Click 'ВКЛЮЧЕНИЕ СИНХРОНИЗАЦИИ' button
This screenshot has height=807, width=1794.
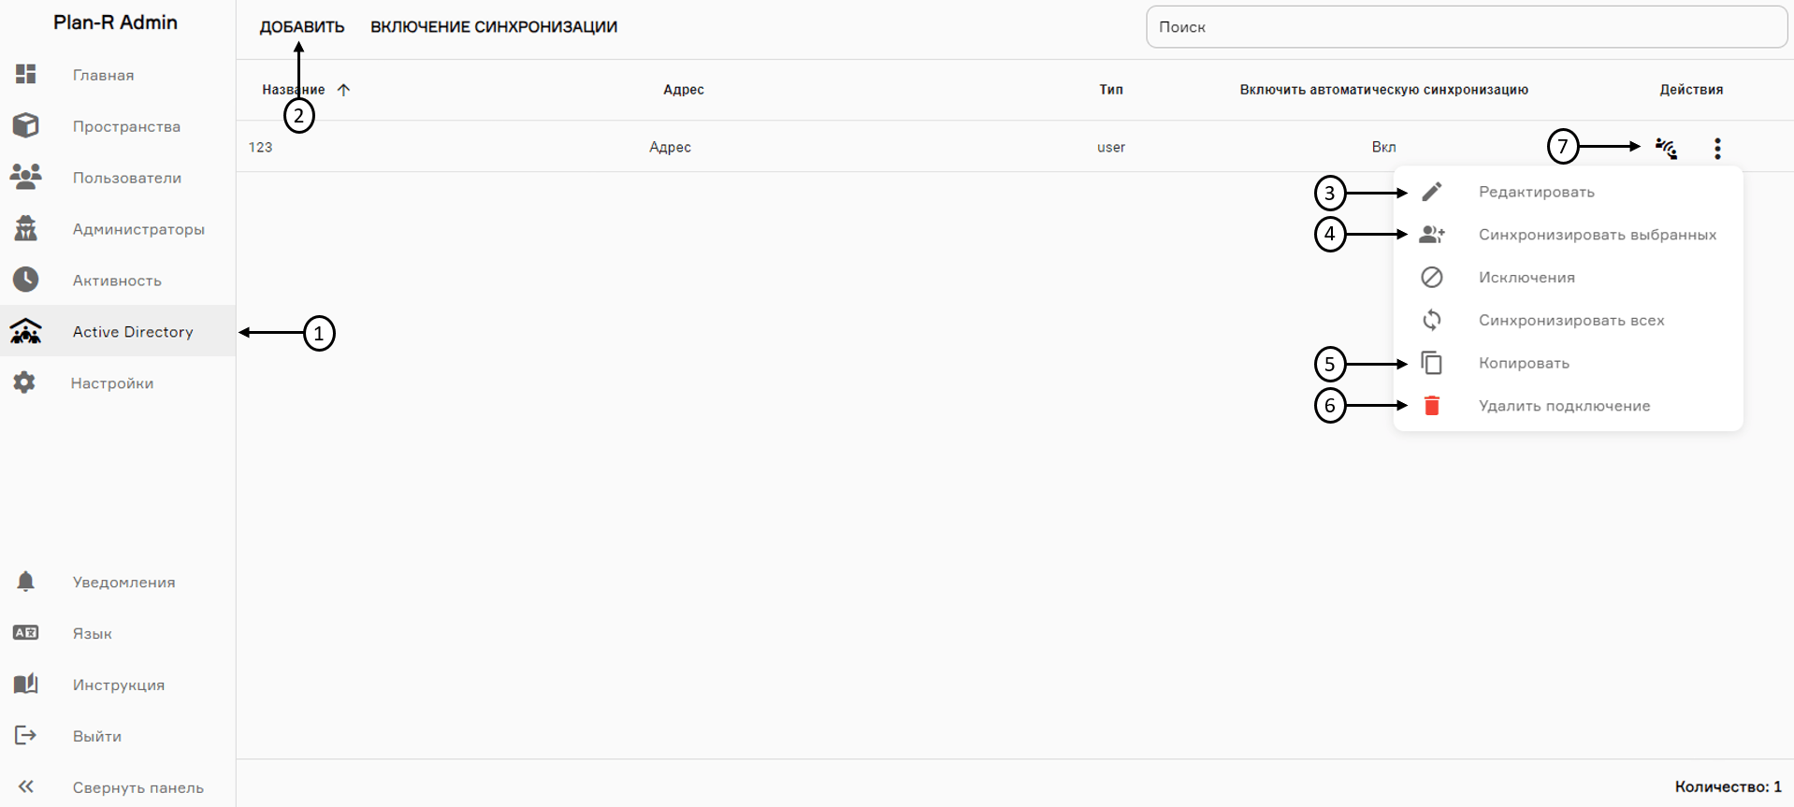(x=493, y=27)
